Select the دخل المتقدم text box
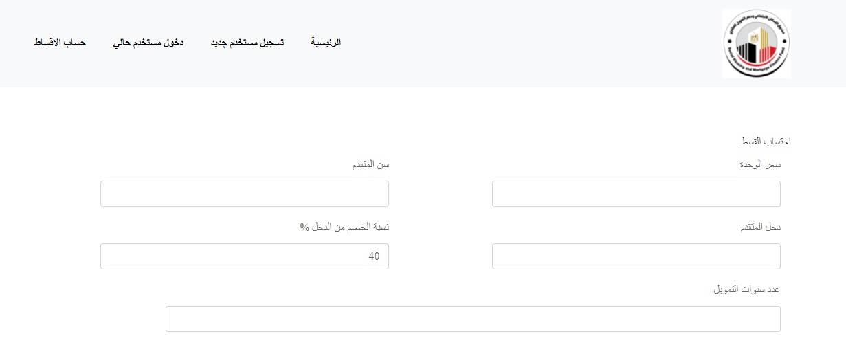 (636, 256)
